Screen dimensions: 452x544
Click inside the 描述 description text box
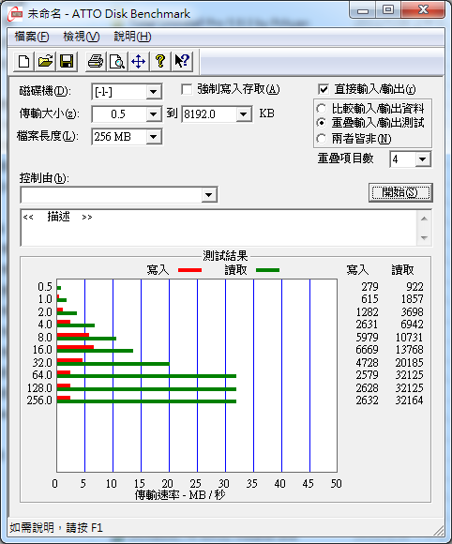tap(218, 228)
